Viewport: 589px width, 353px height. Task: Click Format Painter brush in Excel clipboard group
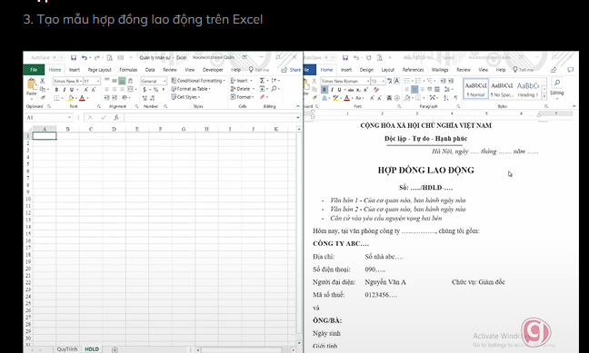click(x=43, y=97)
